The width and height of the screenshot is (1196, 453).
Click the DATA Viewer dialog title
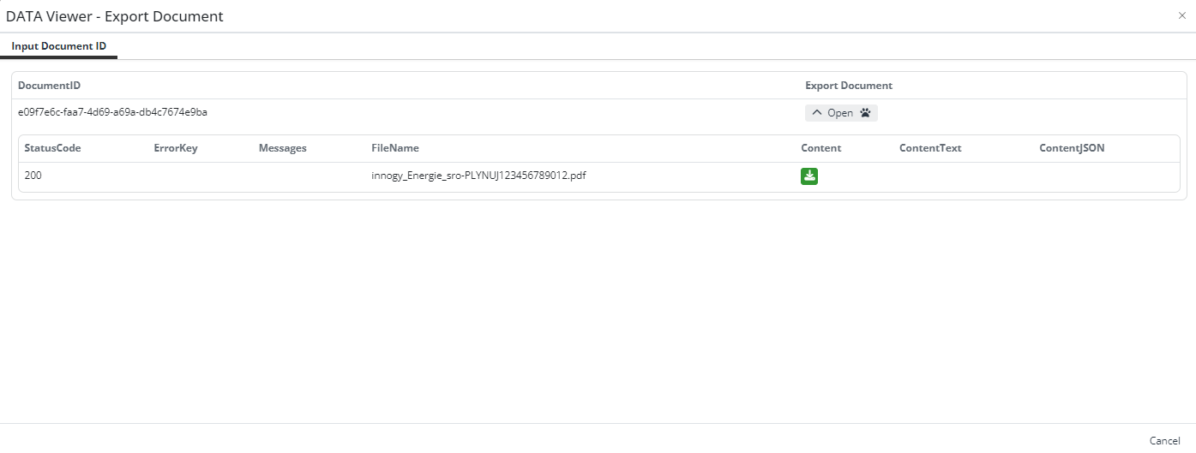click(115, 16)
